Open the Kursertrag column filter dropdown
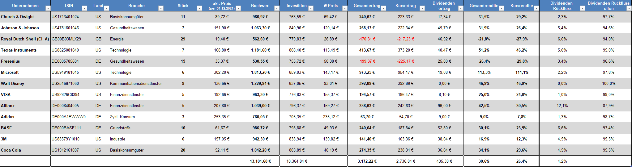The image size is (632, 167). [422, 8]
